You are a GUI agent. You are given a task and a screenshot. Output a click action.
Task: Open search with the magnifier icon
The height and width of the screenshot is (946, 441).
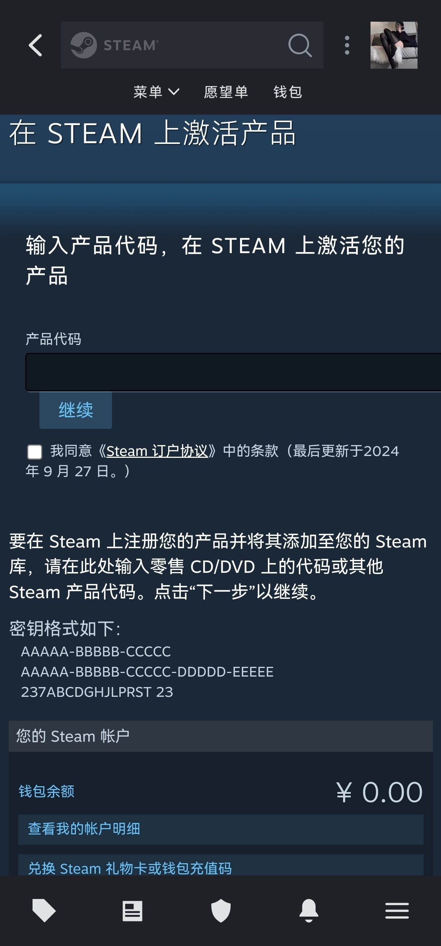tap(300, 46)
